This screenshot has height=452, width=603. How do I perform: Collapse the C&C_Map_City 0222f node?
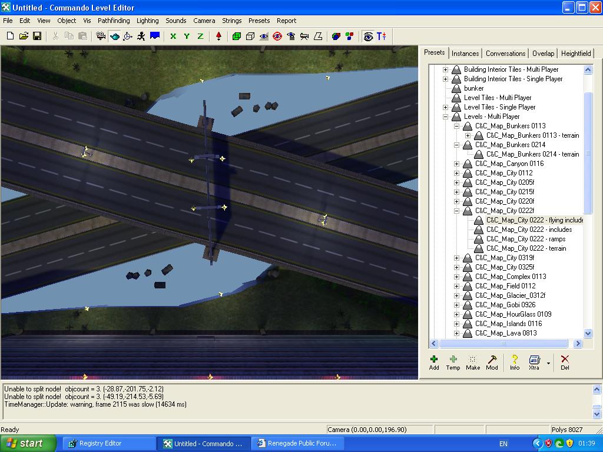click(457, 211)
